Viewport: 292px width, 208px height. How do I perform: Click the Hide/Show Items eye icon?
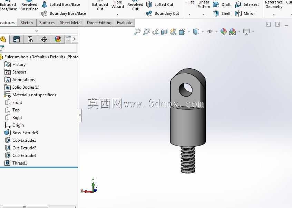(210, 32)
